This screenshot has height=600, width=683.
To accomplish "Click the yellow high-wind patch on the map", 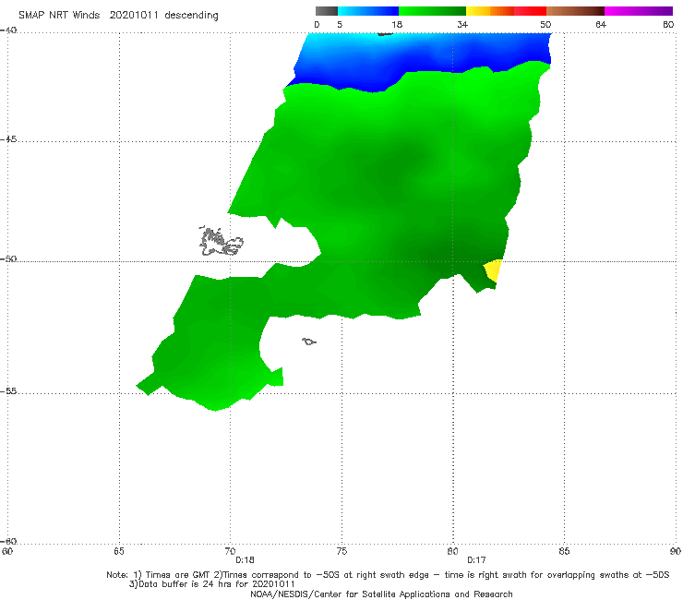I will point(494,270).
